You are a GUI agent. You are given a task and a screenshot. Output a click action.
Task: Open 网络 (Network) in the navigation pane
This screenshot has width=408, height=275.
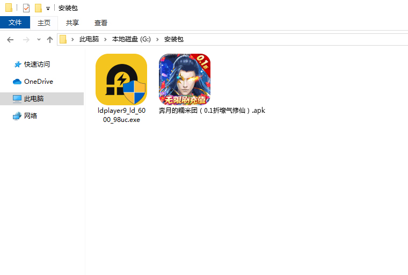(x=31, y=116)
